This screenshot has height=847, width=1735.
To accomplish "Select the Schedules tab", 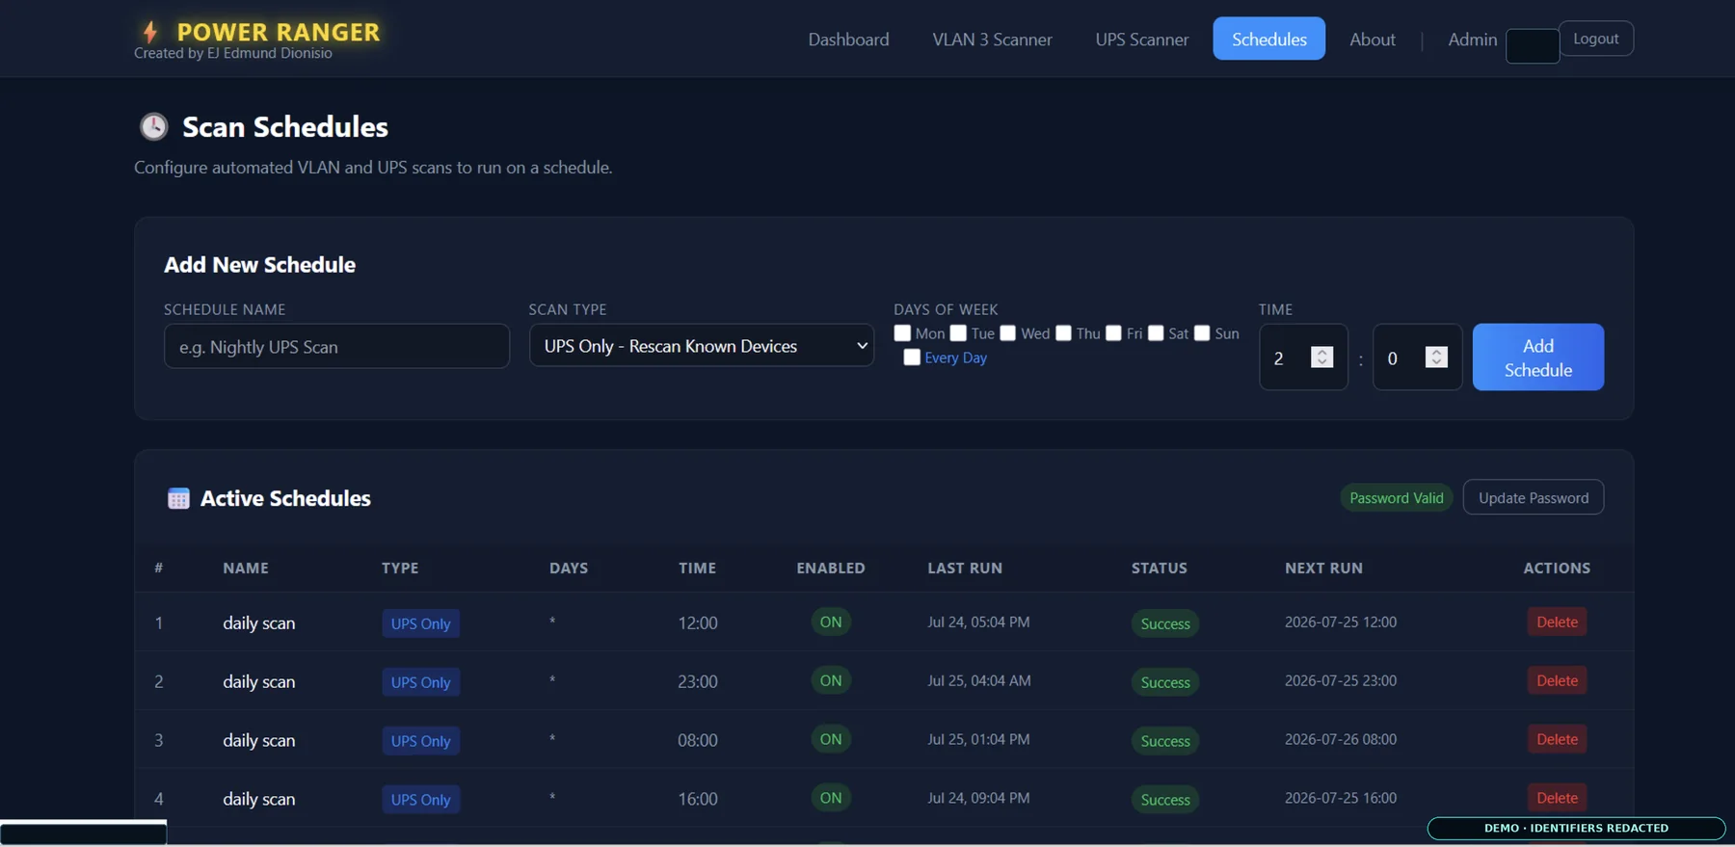I will tap(1268, 39).
